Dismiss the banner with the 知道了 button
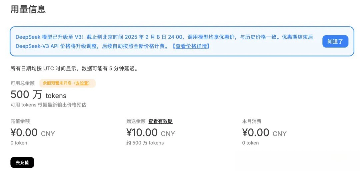Image resolution: width=360 pixels, height=176 pixels. point(335,42)
